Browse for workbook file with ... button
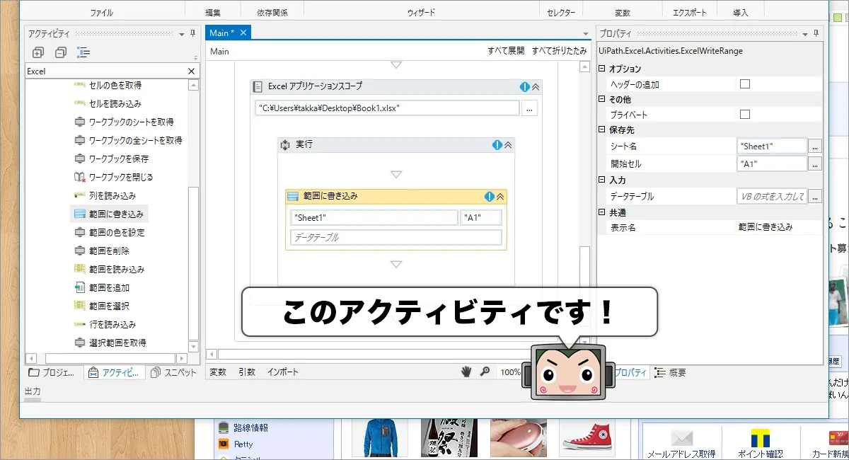 (x=530, y=108)
